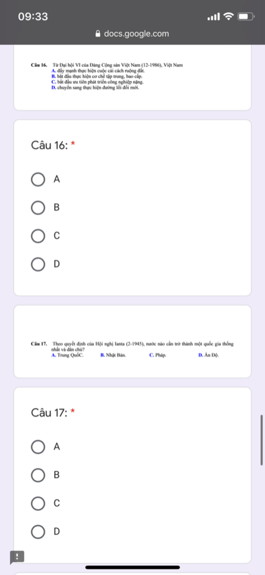Image resolution: width=265 pixels, height=575 pixels.
Task: Select option B for Câu 17
Action: (x=38, y=475)
